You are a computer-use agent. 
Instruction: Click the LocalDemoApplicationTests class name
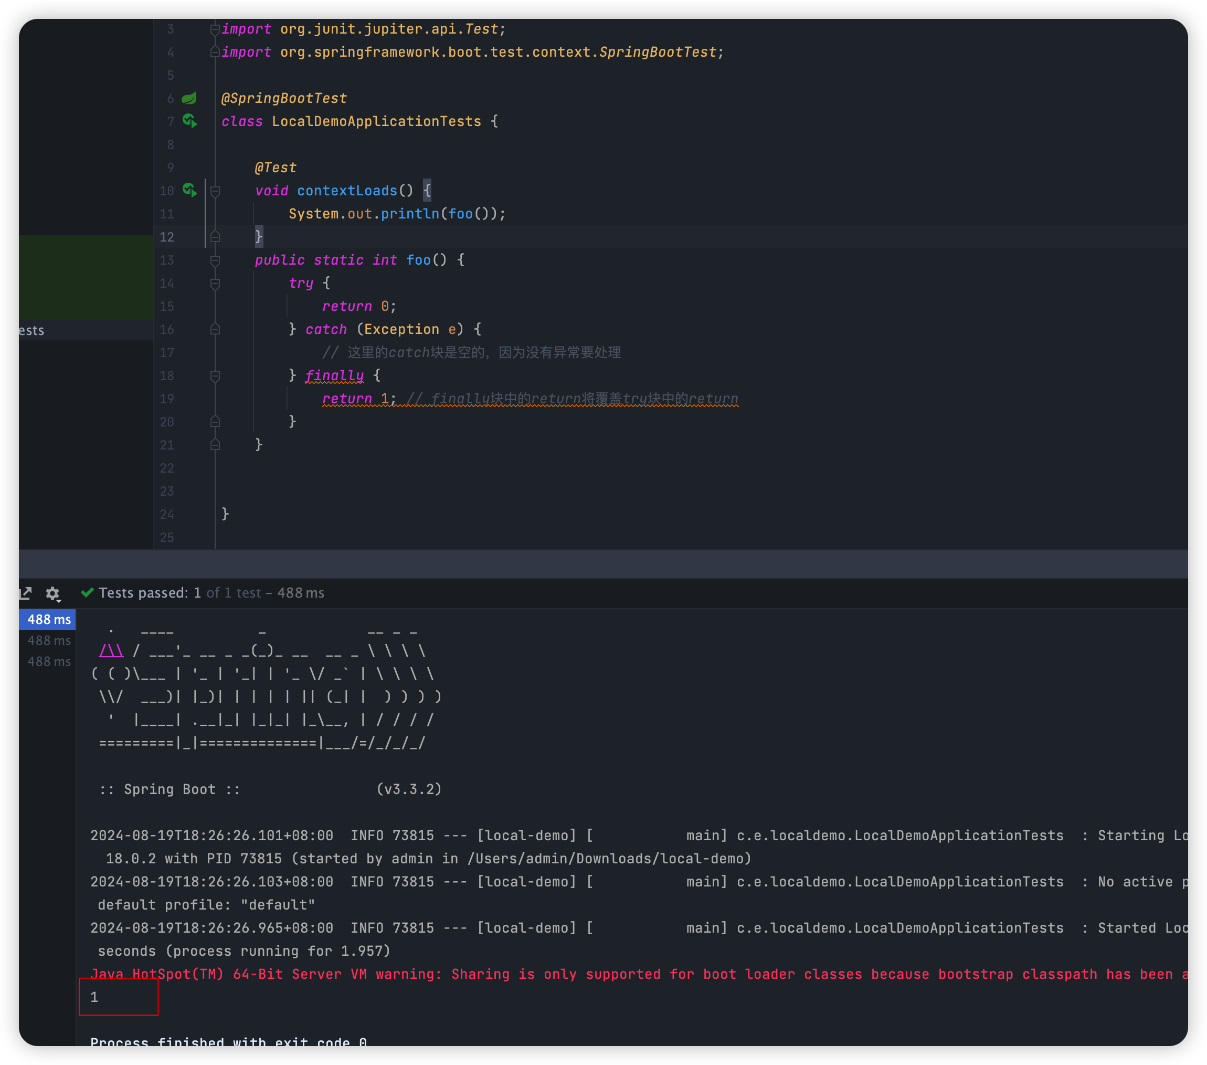(x=377, y=121)
